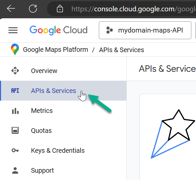Select APIs & Services in the sidebar
The height and width of the screenshot is (180, 196).
click(x=63, y=91)
